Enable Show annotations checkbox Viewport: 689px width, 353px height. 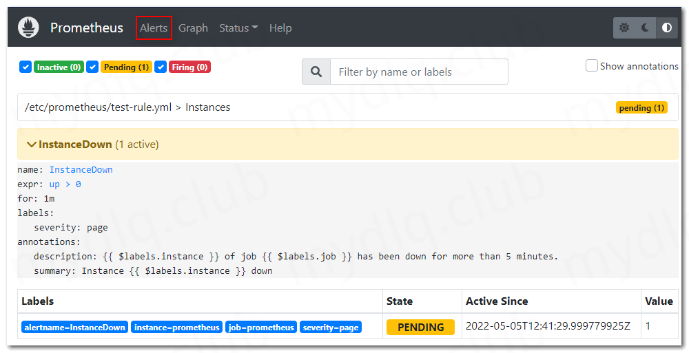(x=591, y=66)
